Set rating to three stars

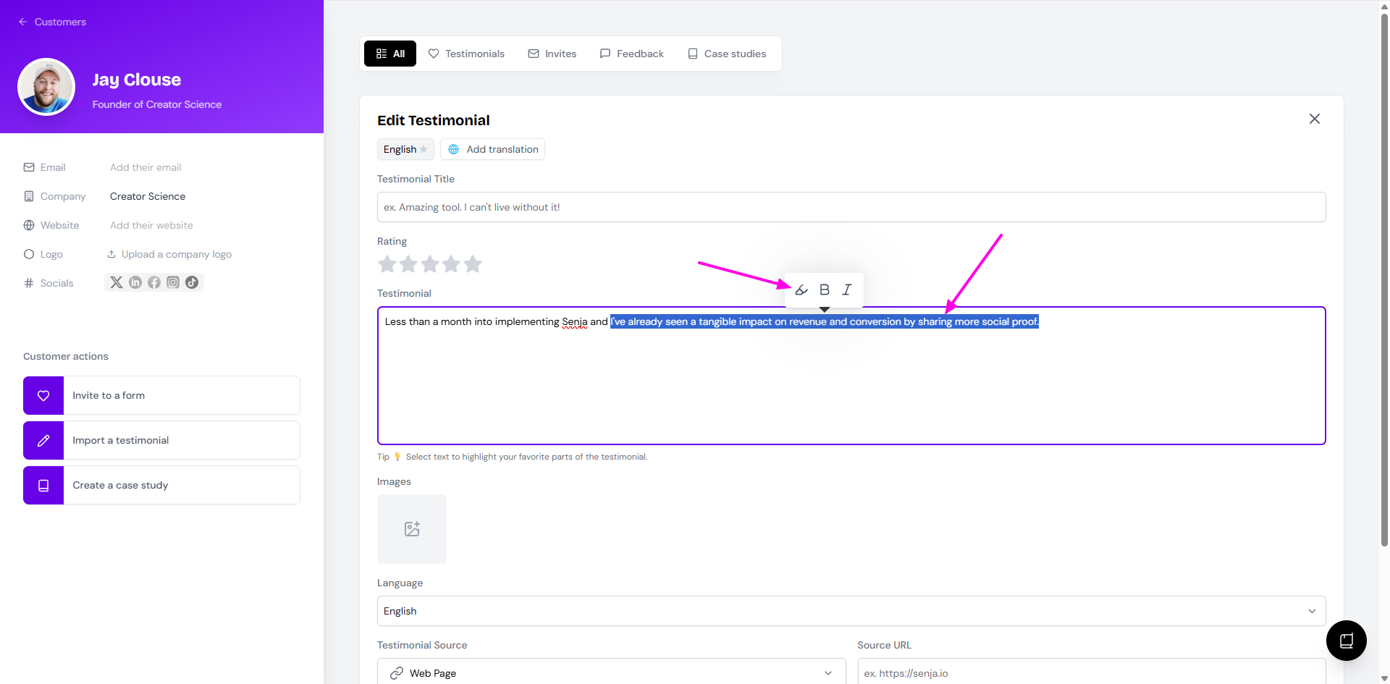point(430,264)
